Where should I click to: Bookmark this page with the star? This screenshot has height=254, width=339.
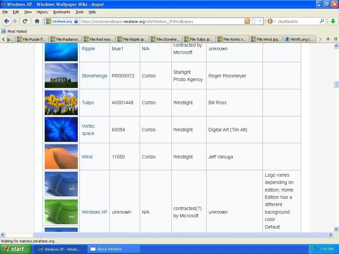pyautogui.click(x=254, y=21)
